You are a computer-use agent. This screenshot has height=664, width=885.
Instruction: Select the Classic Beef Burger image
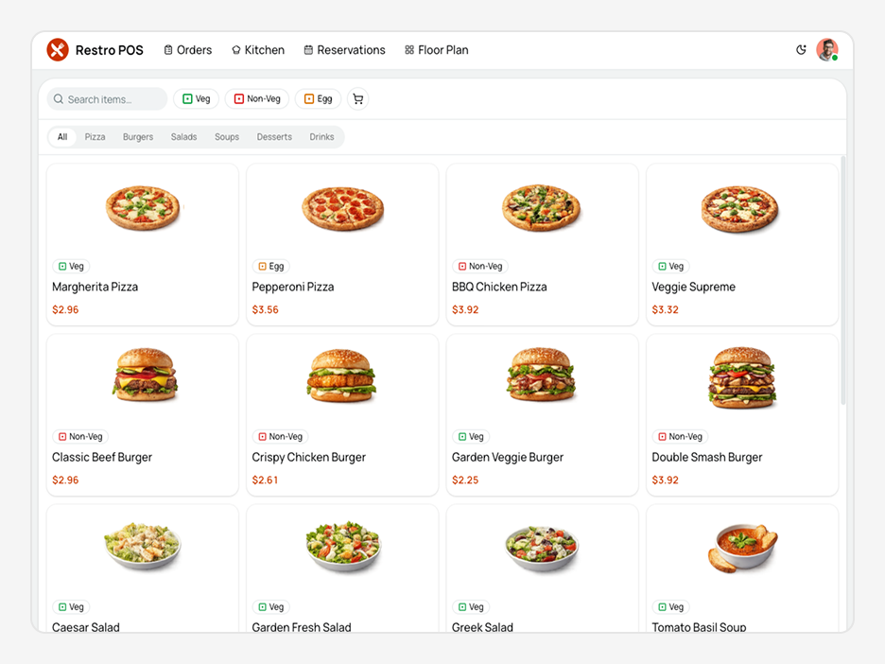(x=145, y=375)
